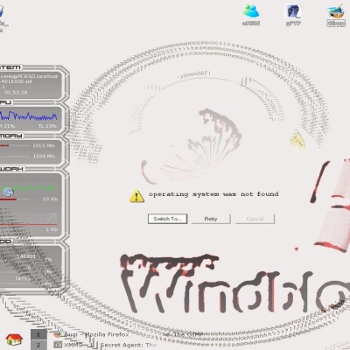Click the 146001 value in bottom widget

click(x=26, y=256)
